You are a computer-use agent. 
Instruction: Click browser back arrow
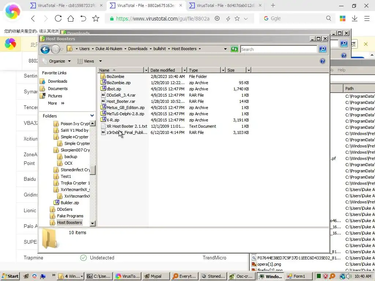33,18
